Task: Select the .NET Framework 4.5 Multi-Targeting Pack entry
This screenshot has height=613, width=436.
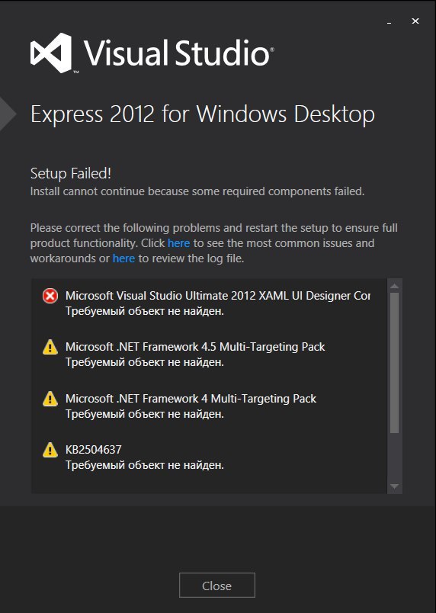Action: click(209, 355)
